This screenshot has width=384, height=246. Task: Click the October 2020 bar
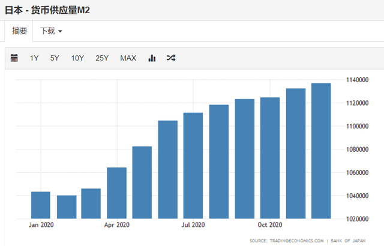pyautogui.click(x=270, y=158)
